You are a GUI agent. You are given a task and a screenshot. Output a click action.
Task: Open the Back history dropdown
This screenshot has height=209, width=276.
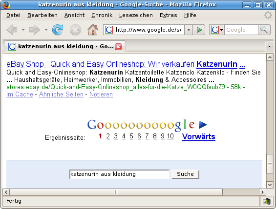pos(23,30)
